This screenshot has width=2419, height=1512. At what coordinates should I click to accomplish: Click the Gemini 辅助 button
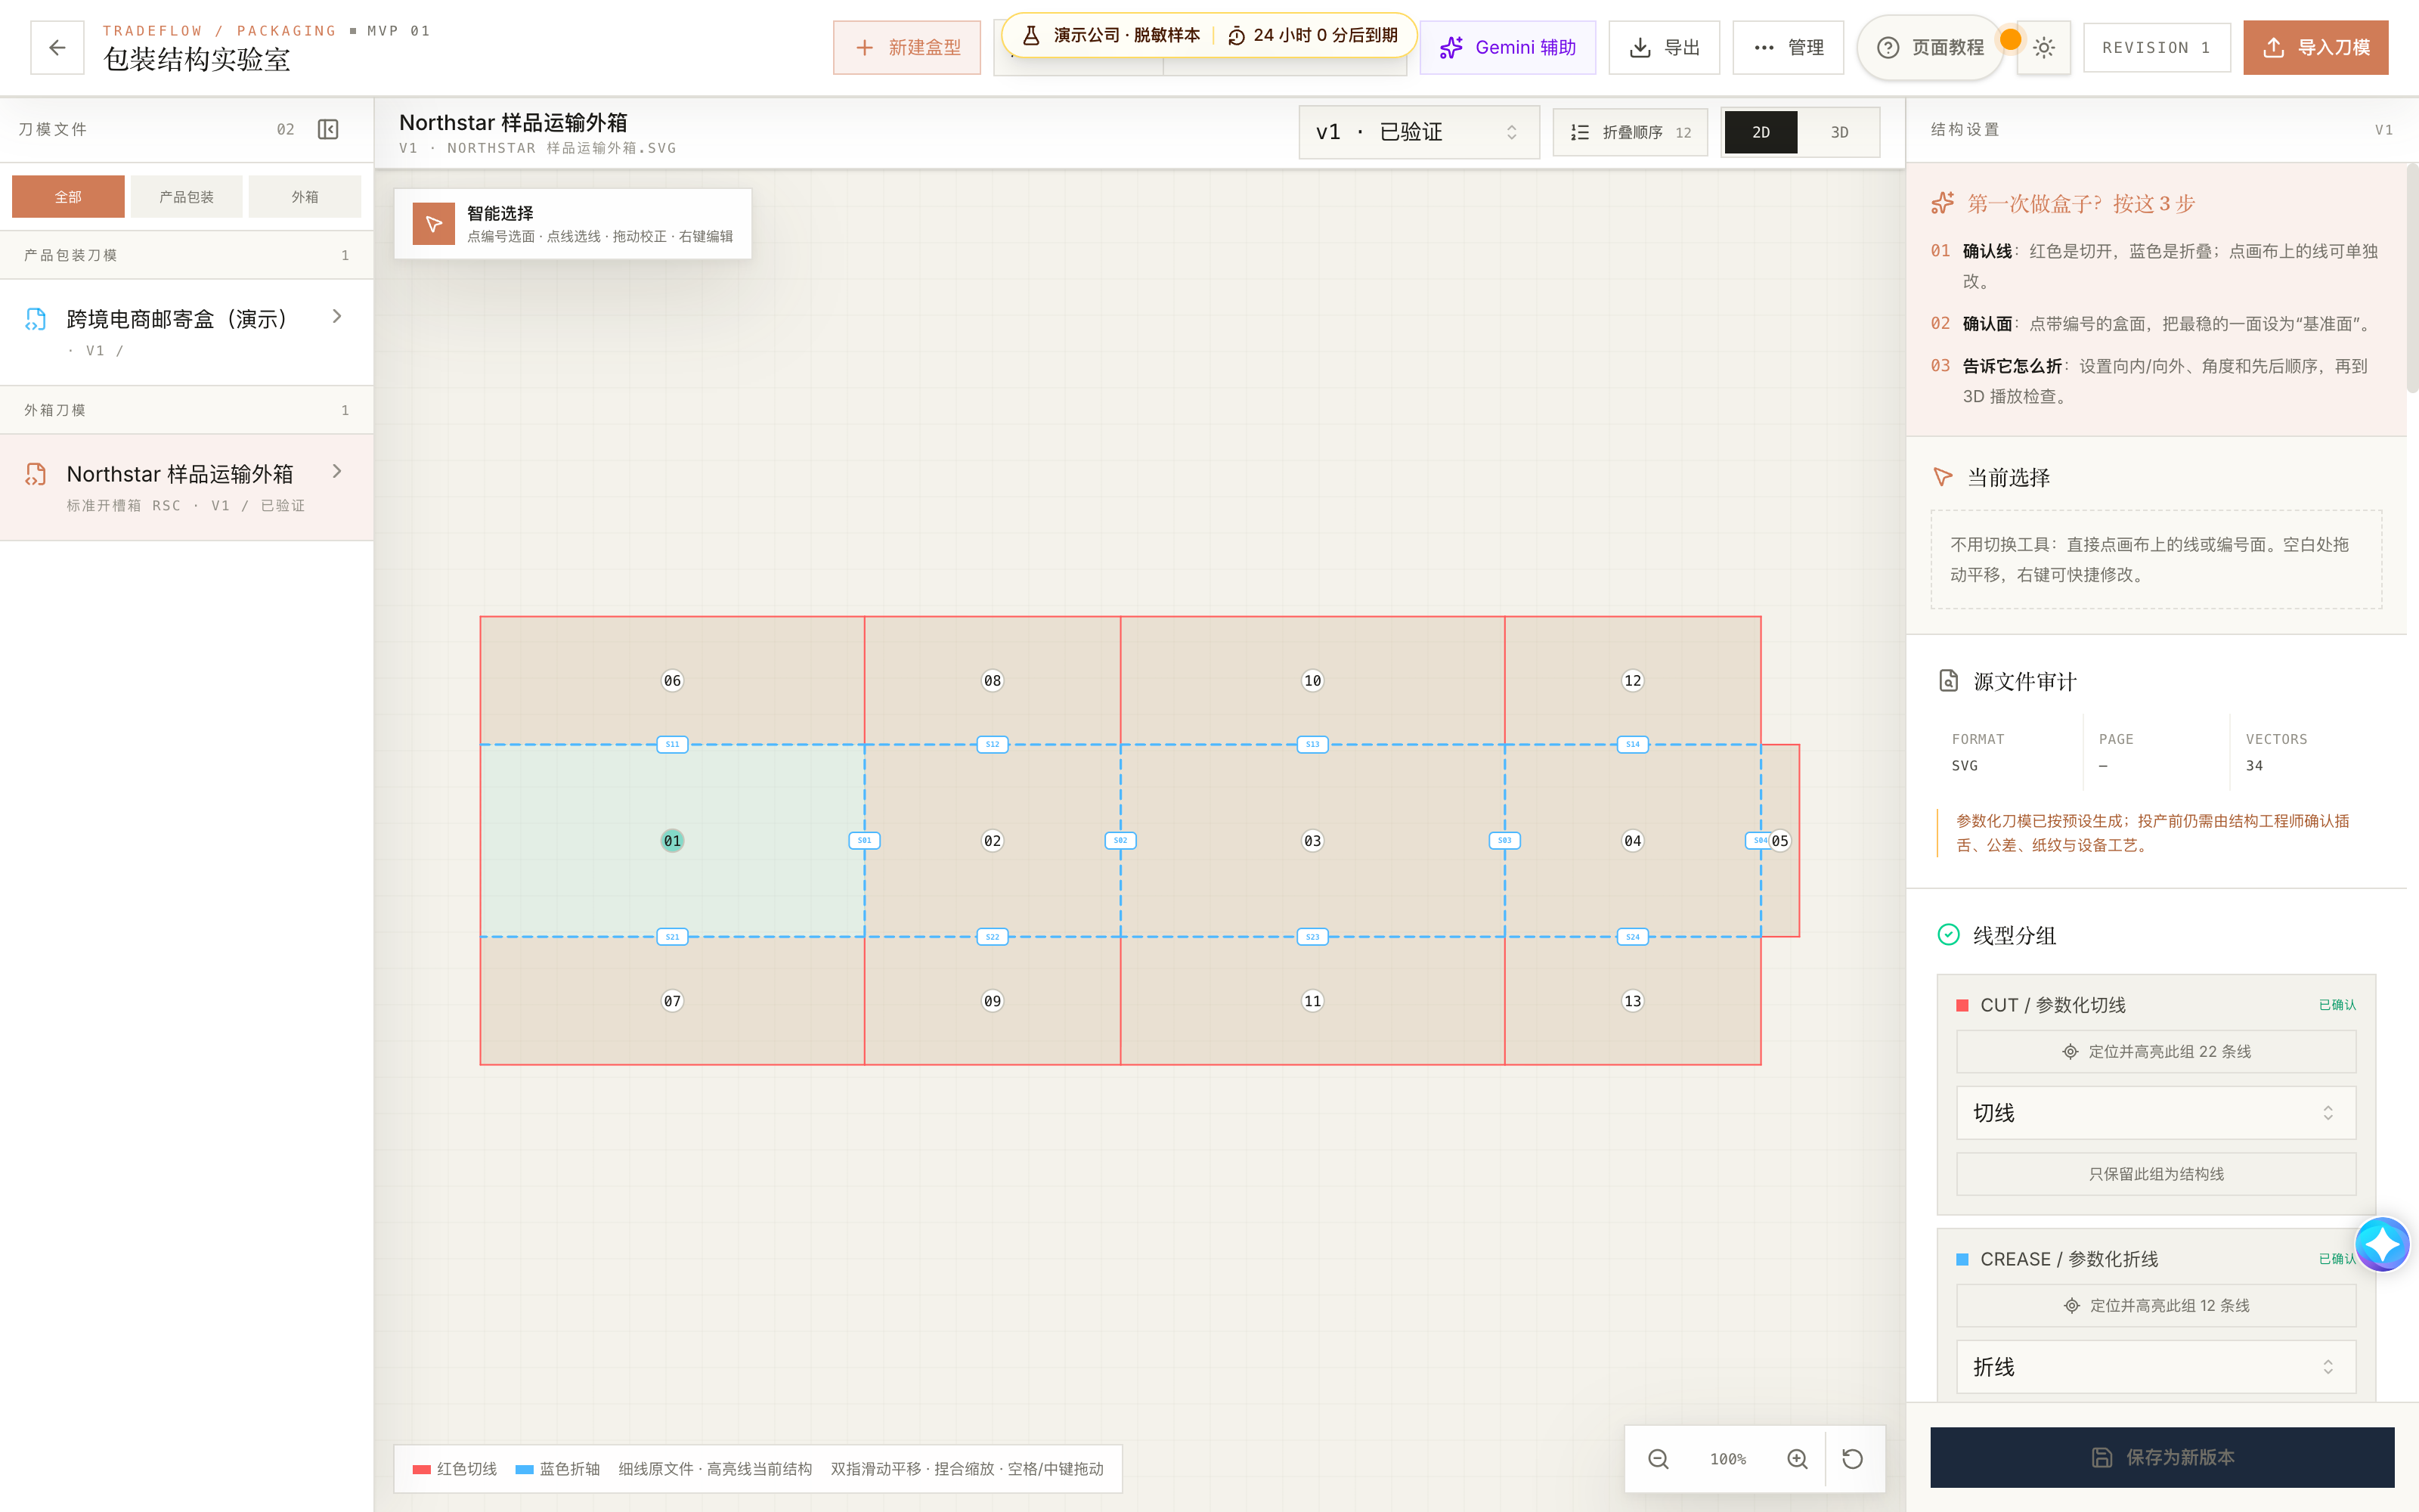tap(1507, 47)
